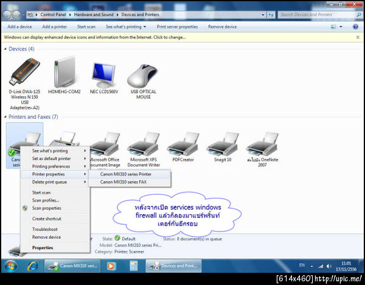Screen dimensions: 365x285
Task: Show hidden tray icons arrow
Action: click(311, 266)
